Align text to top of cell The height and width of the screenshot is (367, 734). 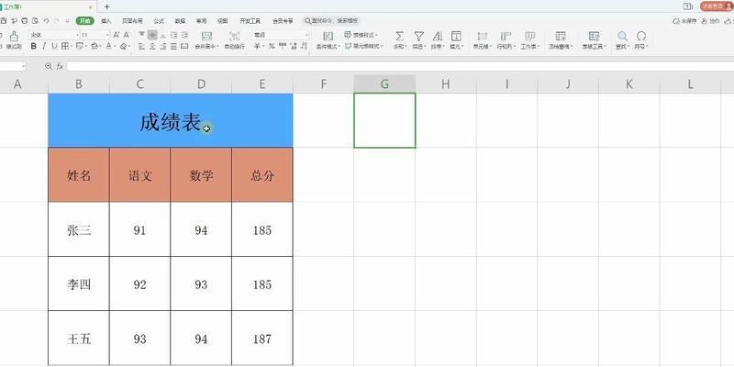coord(142,35)
